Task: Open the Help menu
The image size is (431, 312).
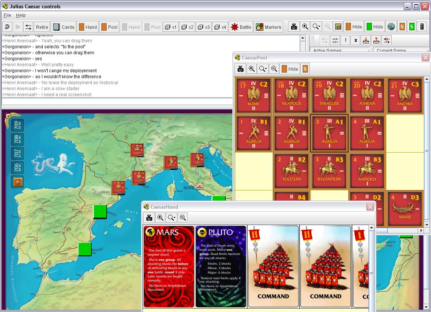Action: 21,15
